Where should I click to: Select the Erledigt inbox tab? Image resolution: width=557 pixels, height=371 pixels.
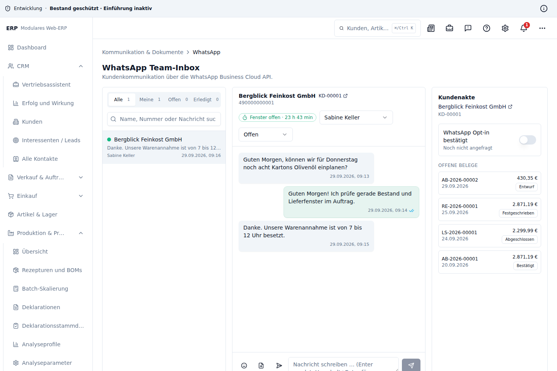pyautogui.click(x=206, y=100)
